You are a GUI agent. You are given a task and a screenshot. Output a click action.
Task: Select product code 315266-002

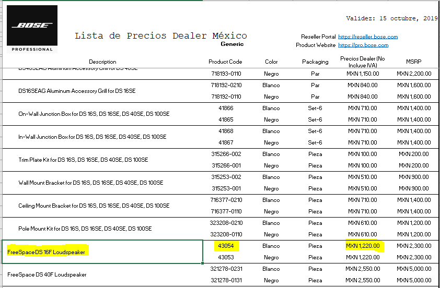pyautogui.click(x=226, y=154)
